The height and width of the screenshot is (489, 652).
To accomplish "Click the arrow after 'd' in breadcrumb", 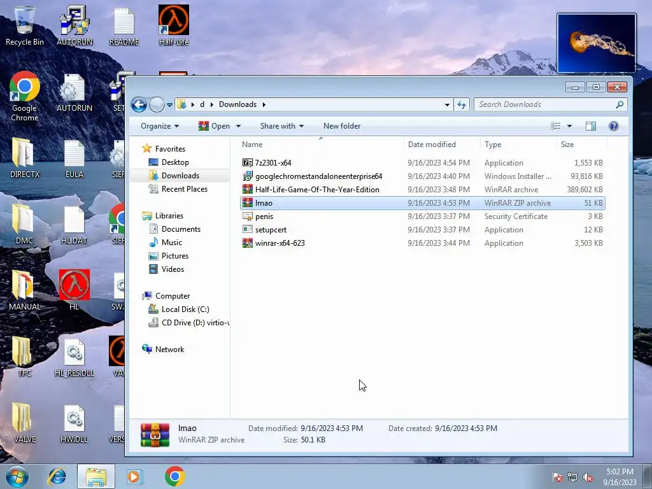I will 211,104.
